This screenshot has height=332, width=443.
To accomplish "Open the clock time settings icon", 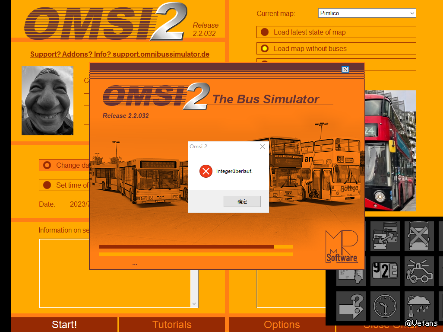I will (385, 306).
